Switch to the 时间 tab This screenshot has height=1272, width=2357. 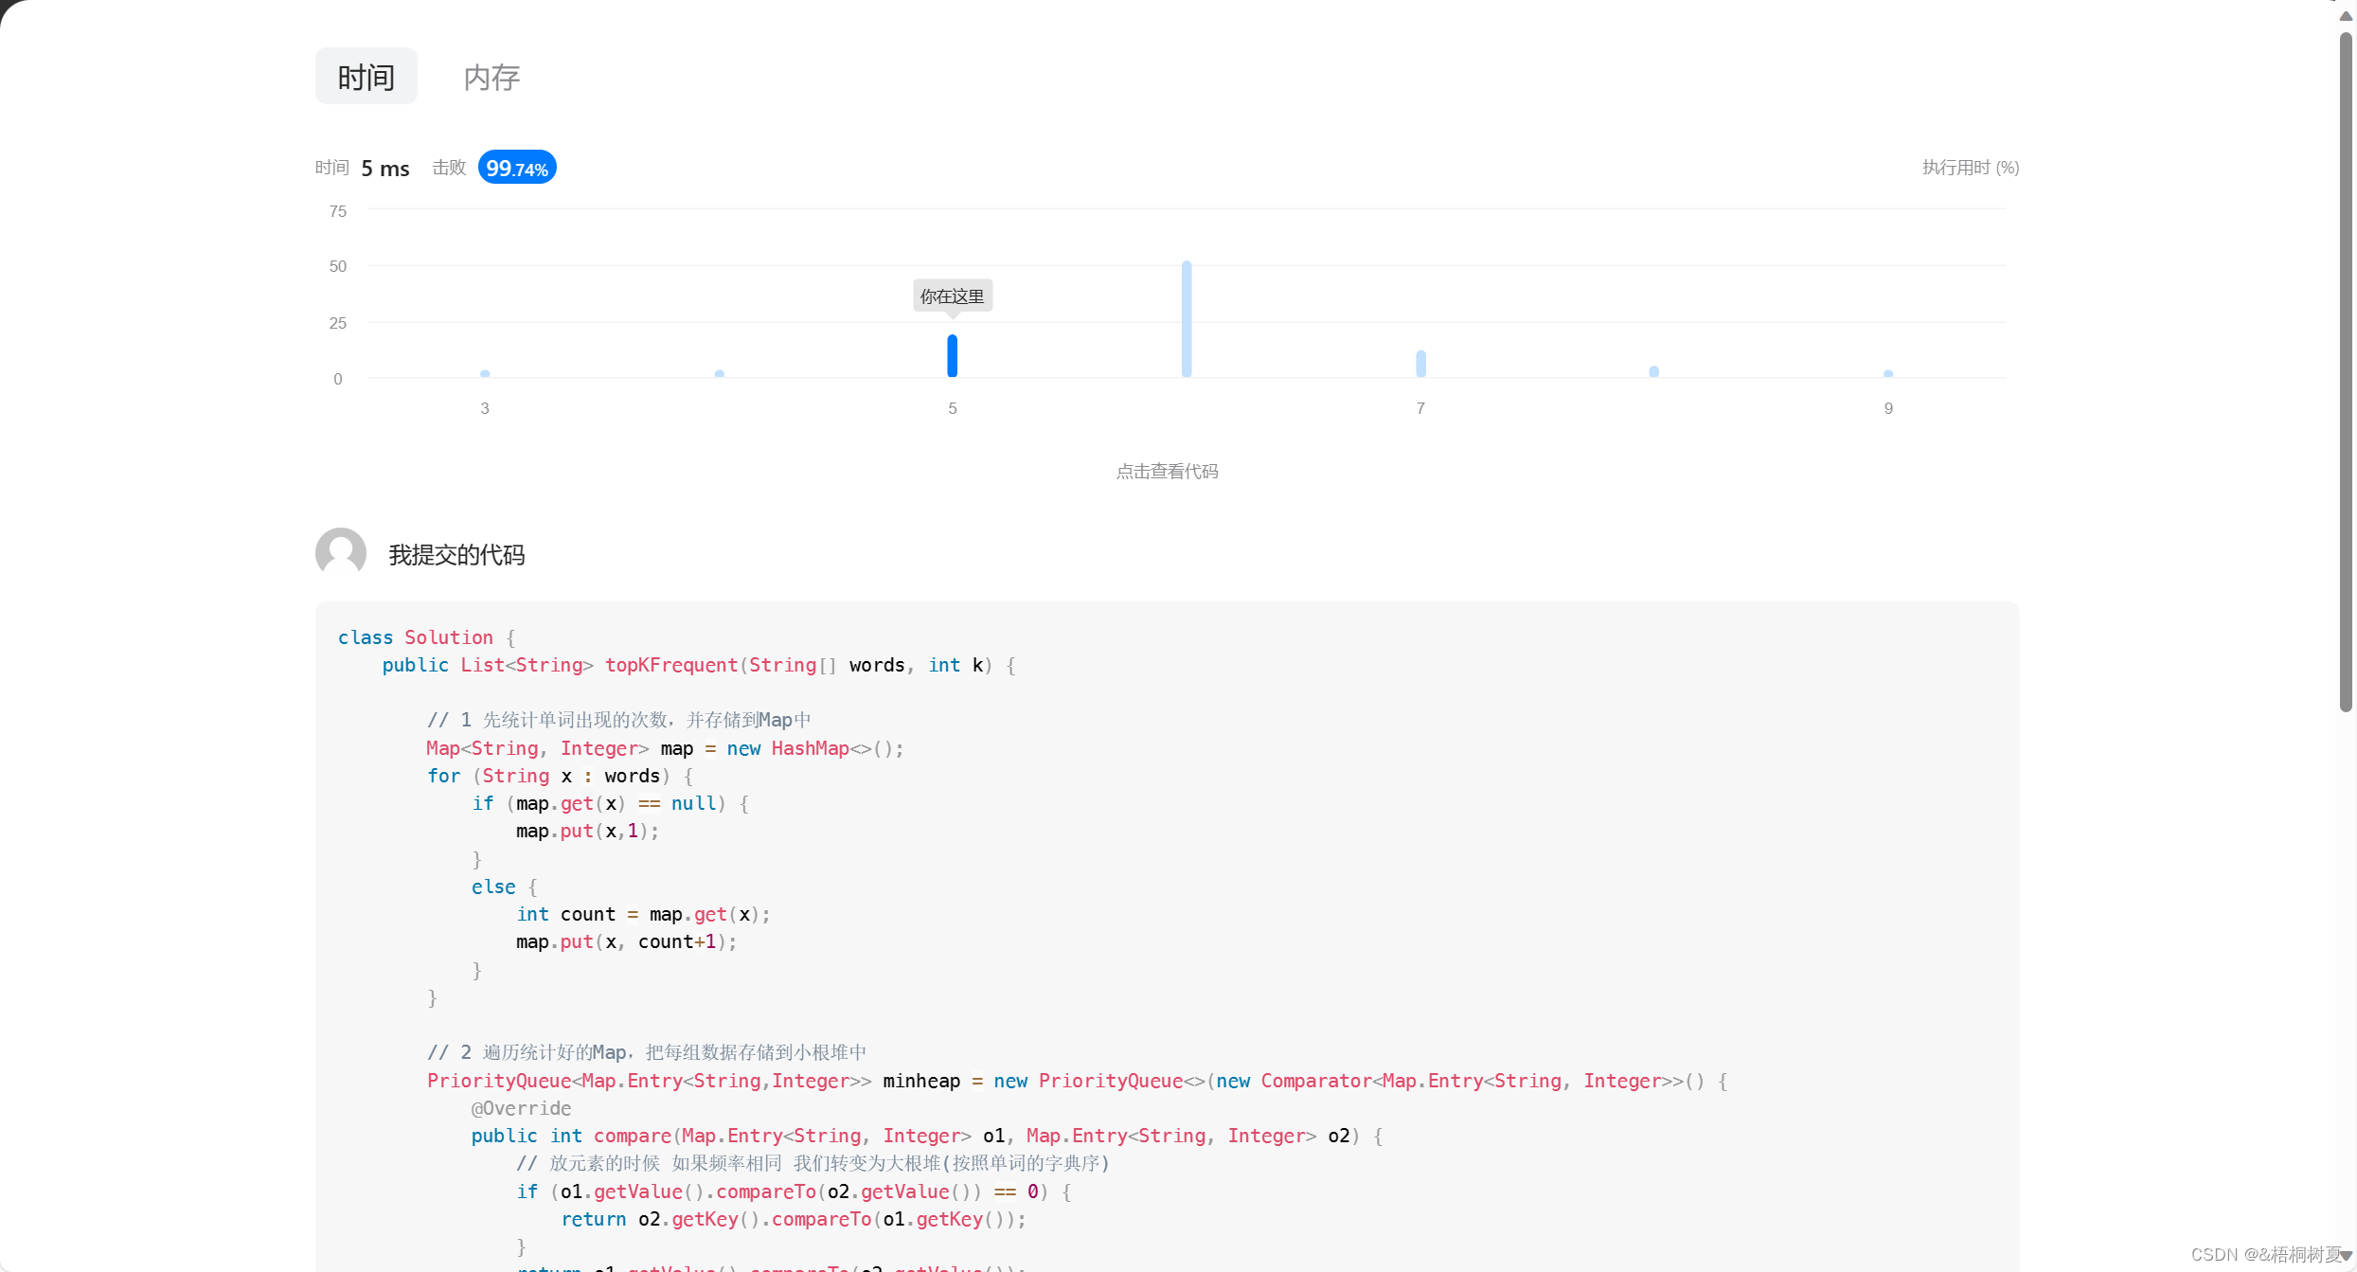tap(366, 77)
